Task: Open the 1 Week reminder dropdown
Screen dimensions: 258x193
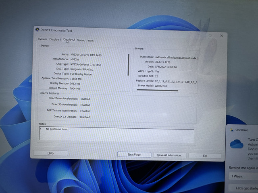Action: pyautogui.click(x=243, y=176)
